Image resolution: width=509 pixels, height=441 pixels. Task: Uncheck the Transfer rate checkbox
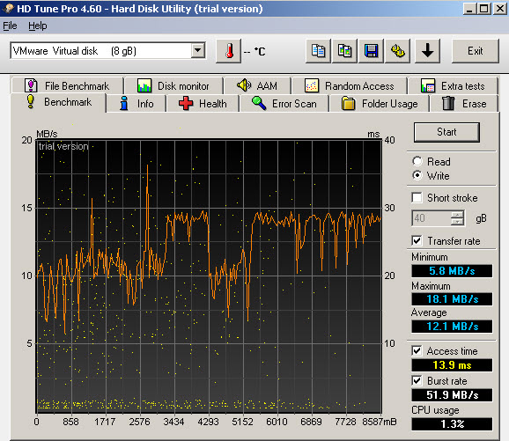coord(417,241)
